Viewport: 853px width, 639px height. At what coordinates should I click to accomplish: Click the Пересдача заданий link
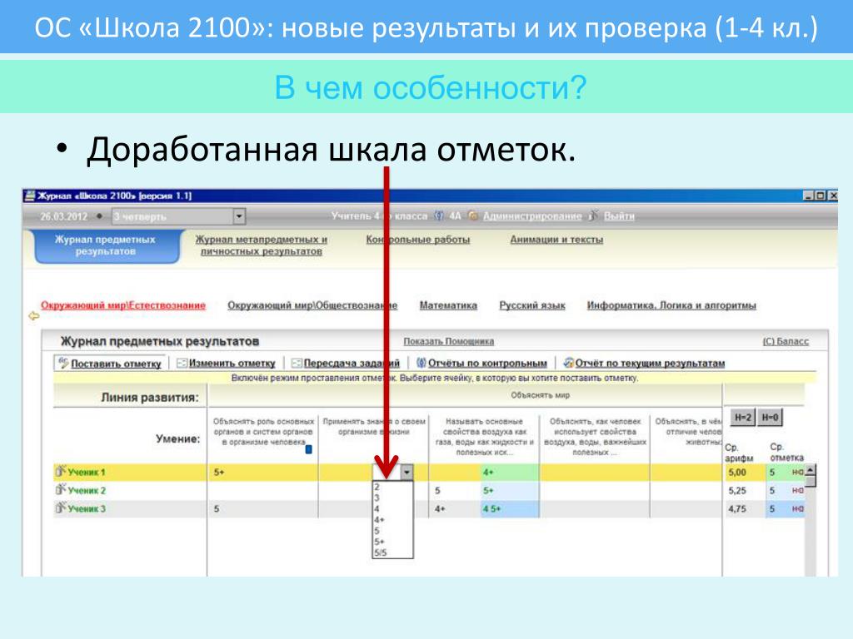[x=352, y=363]
